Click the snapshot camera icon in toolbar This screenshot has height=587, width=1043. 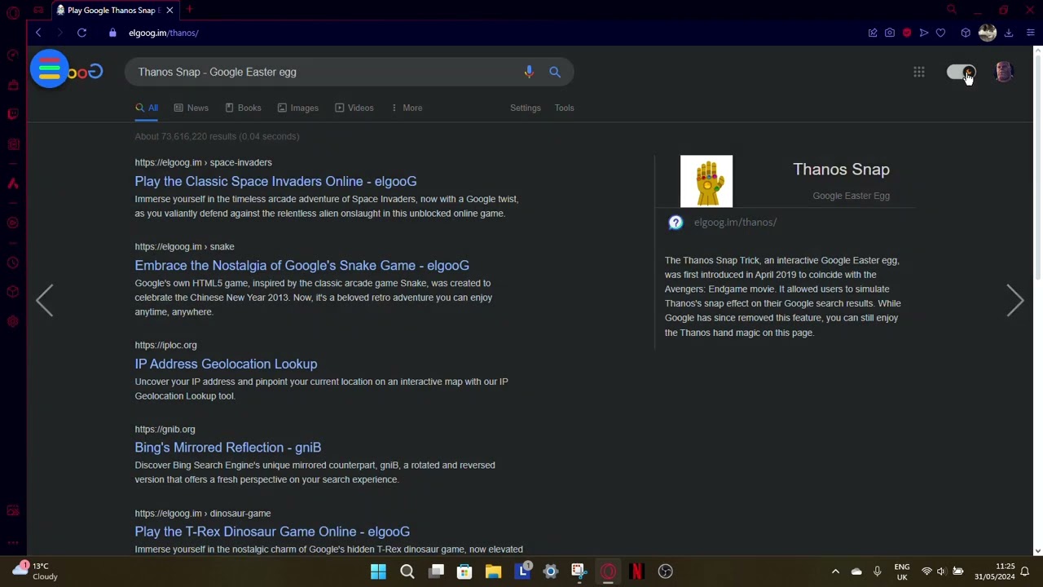click(890, 33)
